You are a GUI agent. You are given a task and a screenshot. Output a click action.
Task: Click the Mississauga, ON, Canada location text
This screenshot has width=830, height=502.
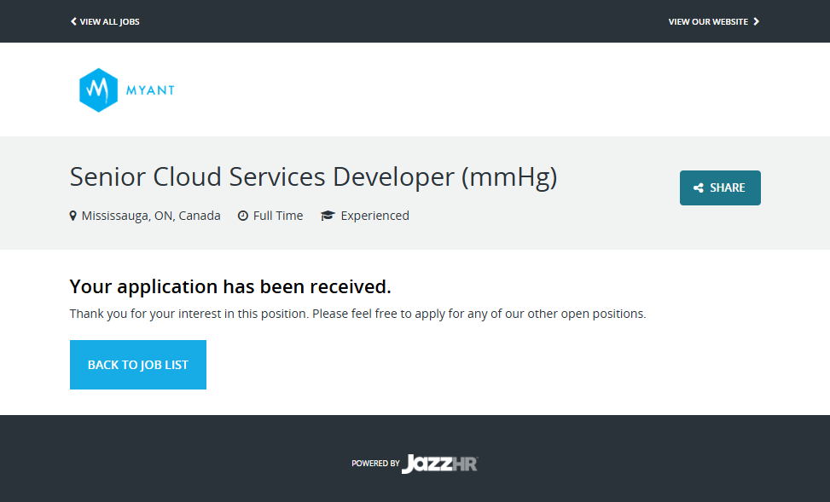click(x=151, y=216)
